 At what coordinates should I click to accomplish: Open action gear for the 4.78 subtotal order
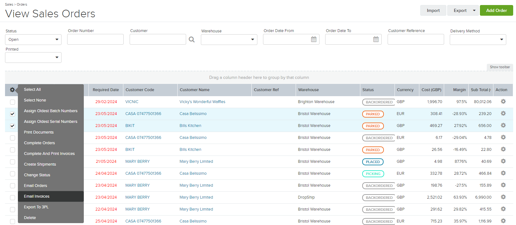point(503,137)
